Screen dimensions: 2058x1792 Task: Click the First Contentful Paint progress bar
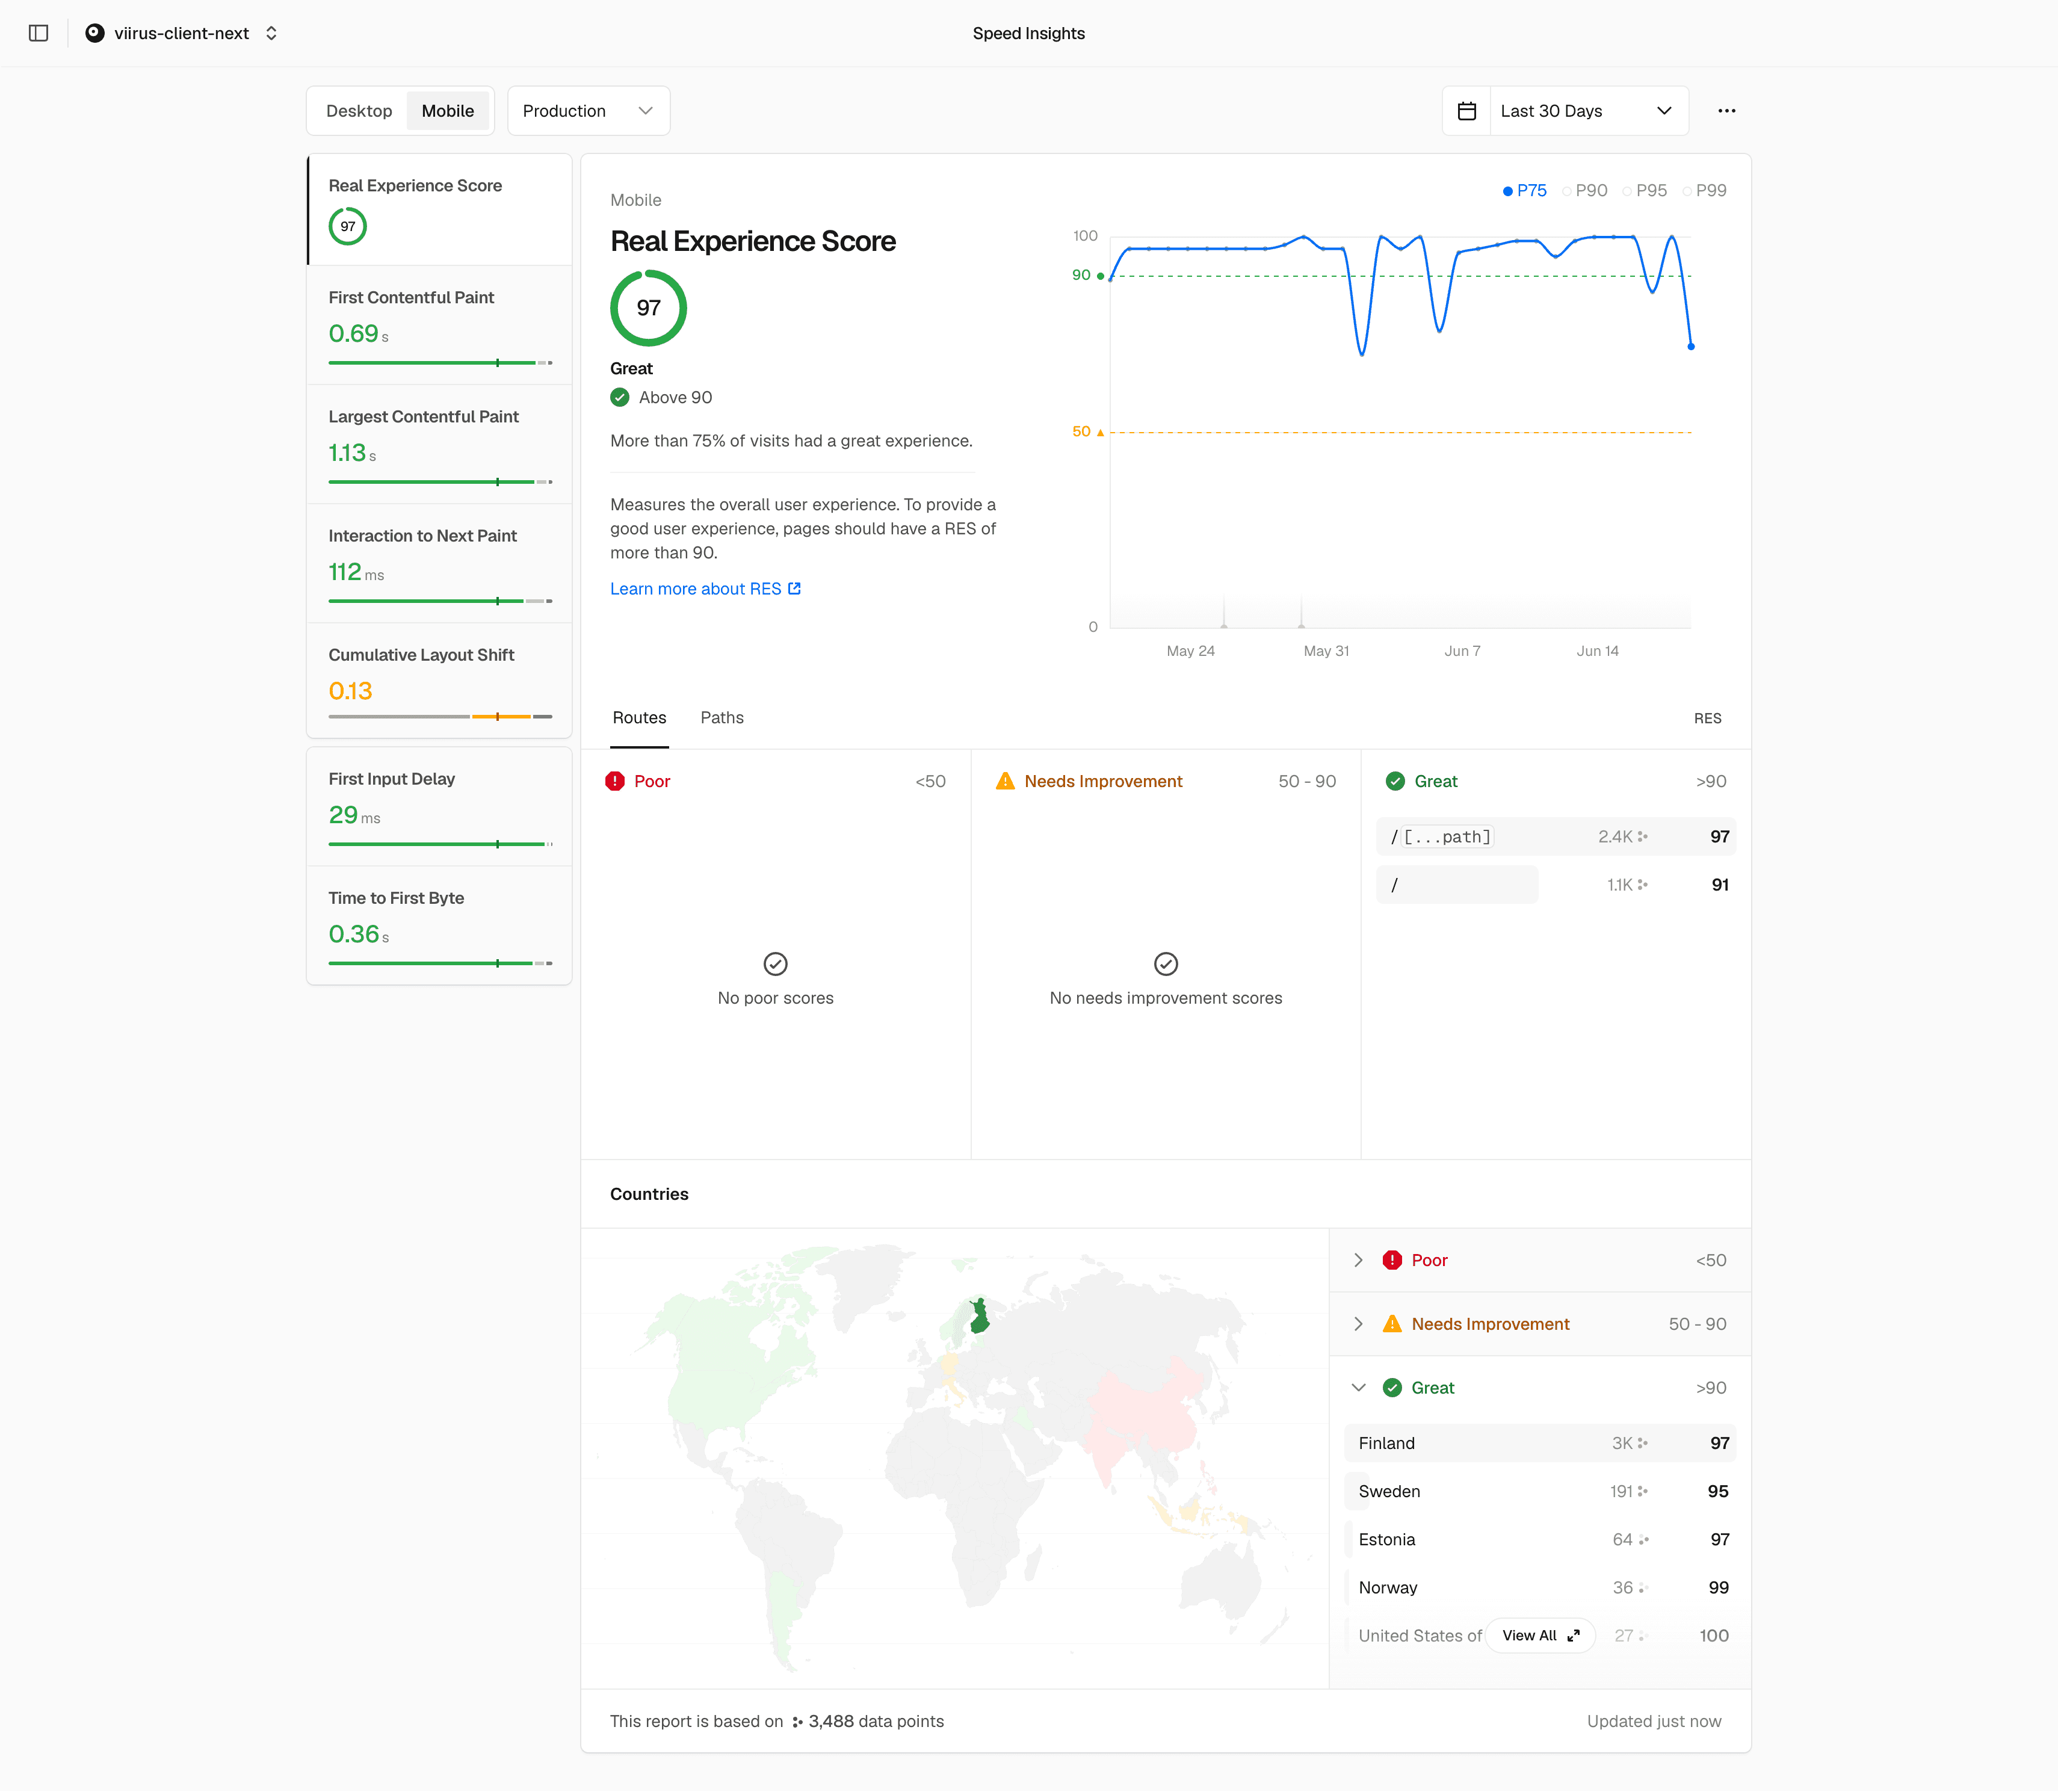click(x=440, y=363)
